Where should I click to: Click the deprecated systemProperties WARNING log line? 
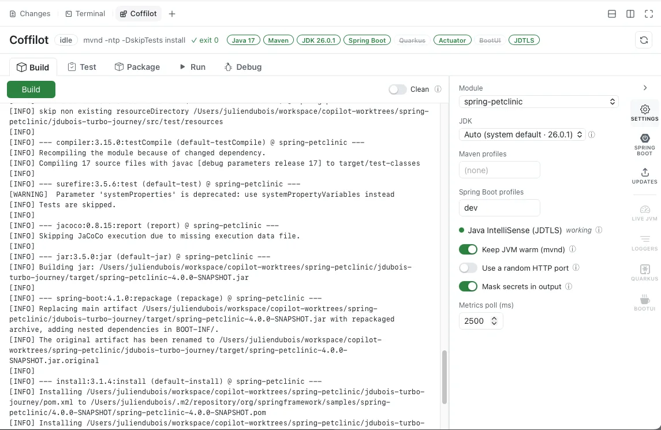point(202,195)
